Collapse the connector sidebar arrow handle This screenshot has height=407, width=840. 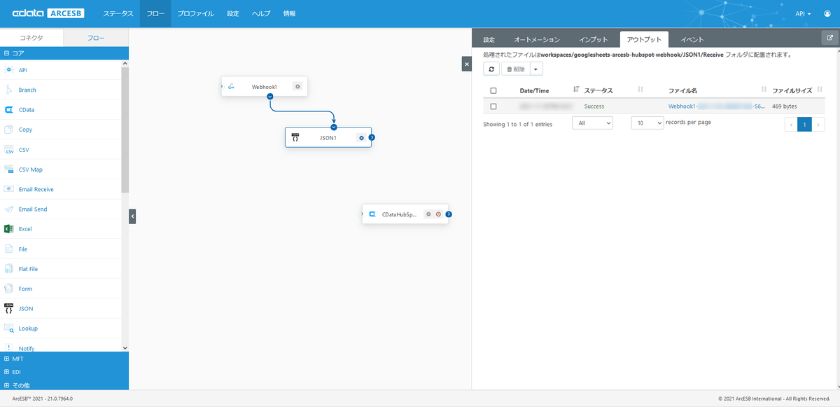tap(132, 216)
